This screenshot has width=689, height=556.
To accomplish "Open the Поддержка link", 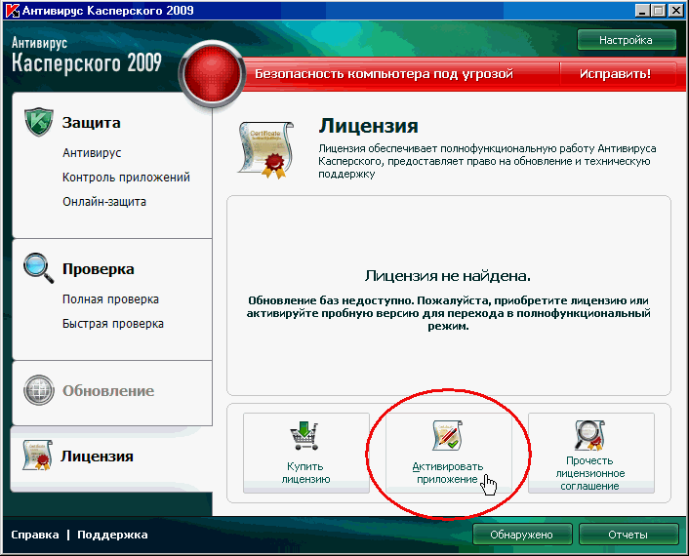I will tap(112, 535).
